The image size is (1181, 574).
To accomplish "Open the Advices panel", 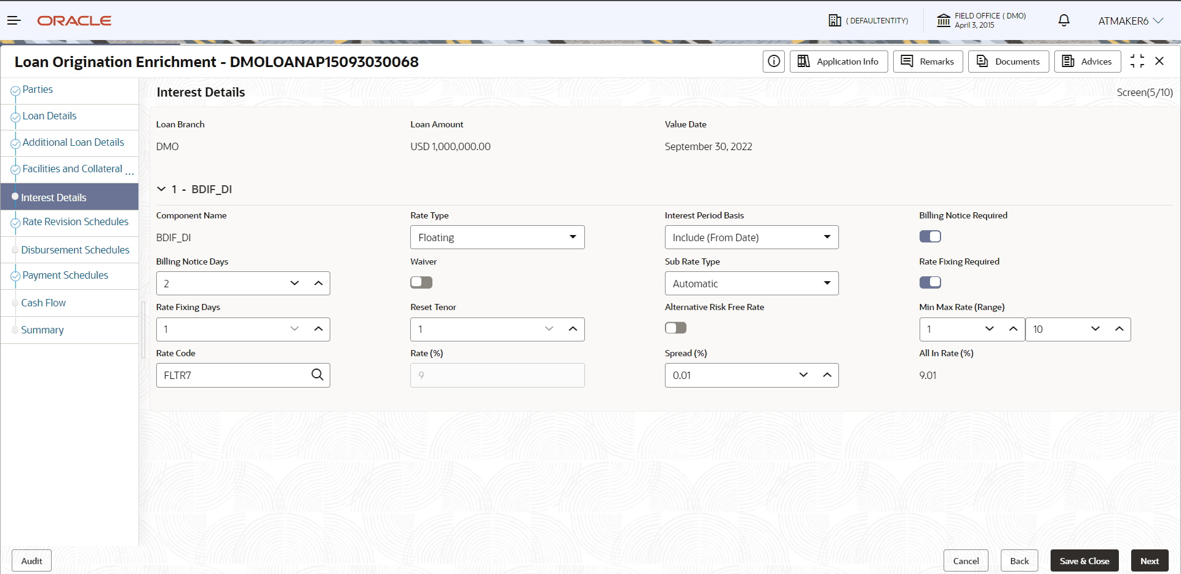I will click(x=1088, y=62).
